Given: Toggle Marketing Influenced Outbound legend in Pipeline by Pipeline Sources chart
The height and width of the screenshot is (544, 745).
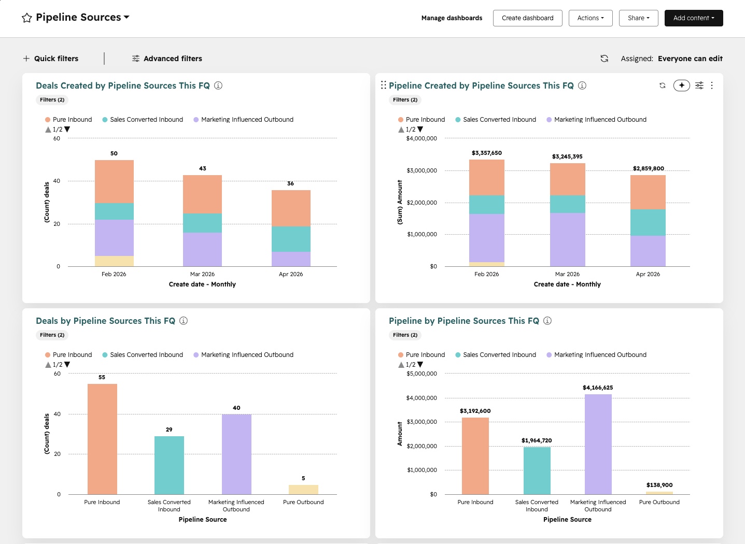Looking at the screenshot, I should pyautogui.click(x=596, y=355).
